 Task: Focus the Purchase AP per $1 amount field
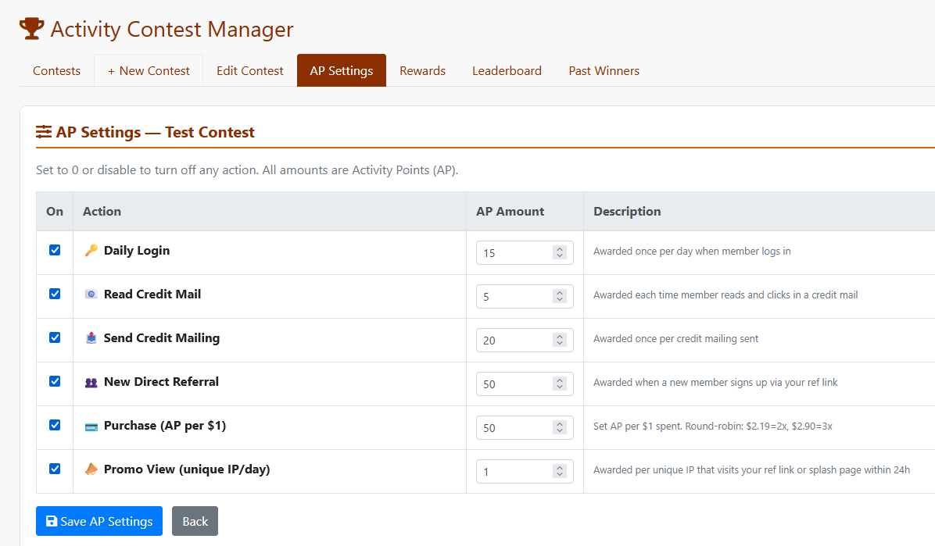[x=525, y=427]
